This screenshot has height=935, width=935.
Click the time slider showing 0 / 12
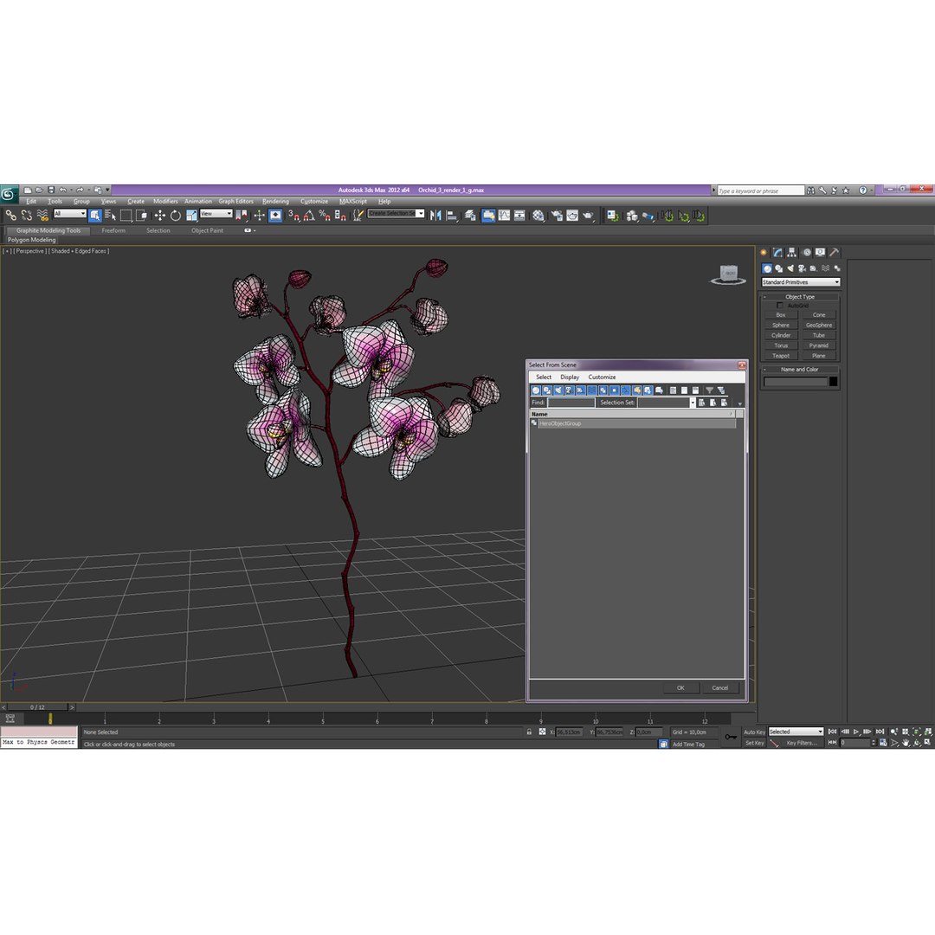(38, 707)
